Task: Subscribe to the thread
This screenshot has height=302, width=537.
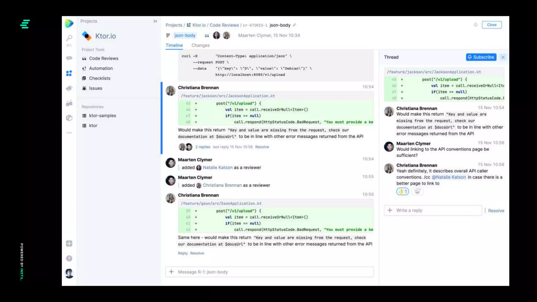Action: coord(481,57)
